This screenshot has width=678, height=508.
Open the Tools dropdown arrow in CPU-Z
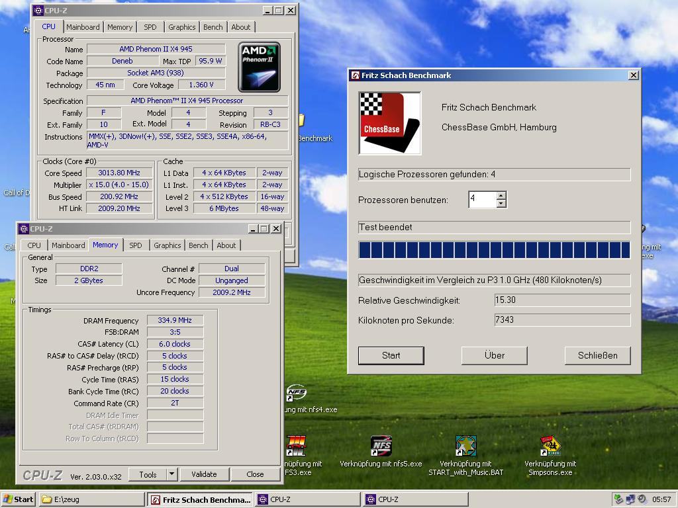(x=171, y=474)
